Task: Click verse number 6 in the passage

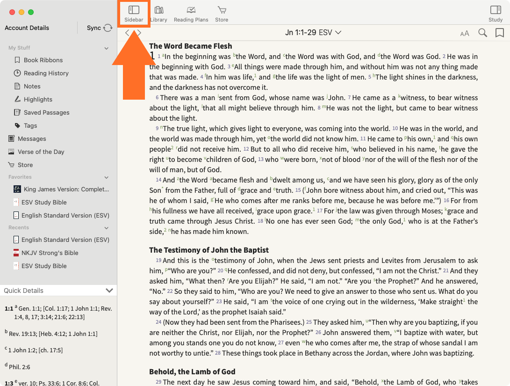Action: [157, 97]
